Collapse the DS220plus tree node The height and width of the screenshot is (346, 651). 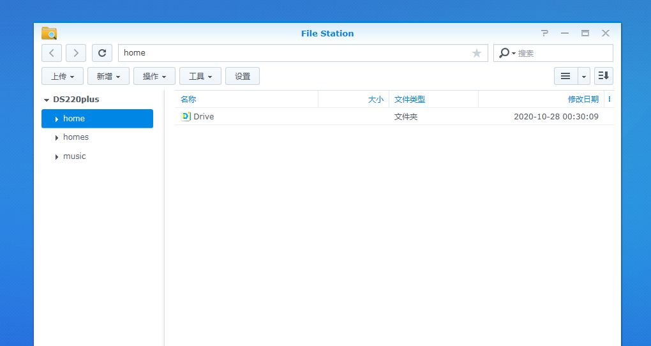(47, 100)
